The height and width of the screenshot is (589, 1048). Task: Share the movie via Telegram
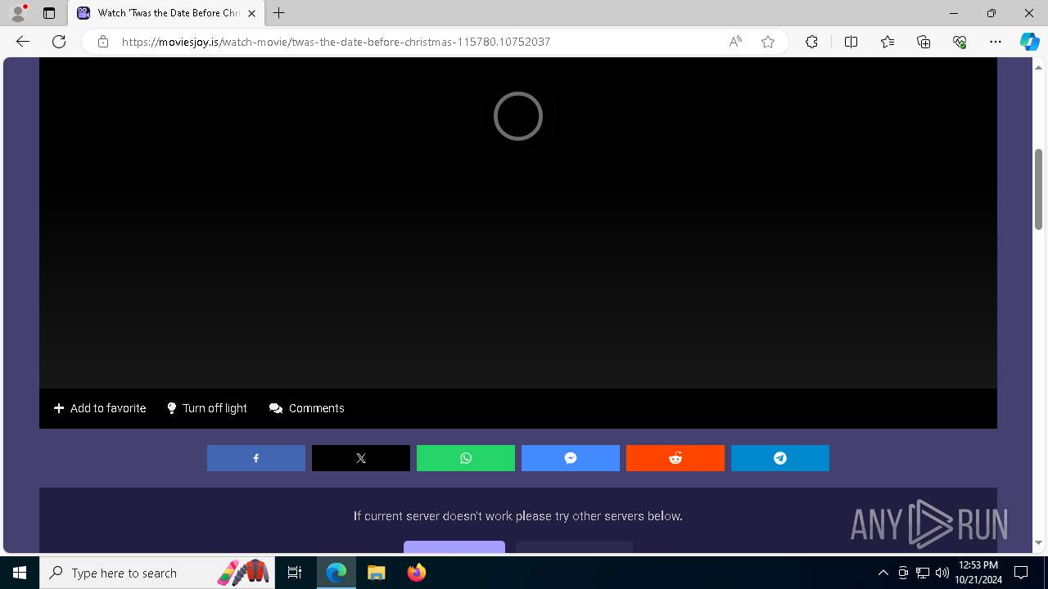pos(779,458)
